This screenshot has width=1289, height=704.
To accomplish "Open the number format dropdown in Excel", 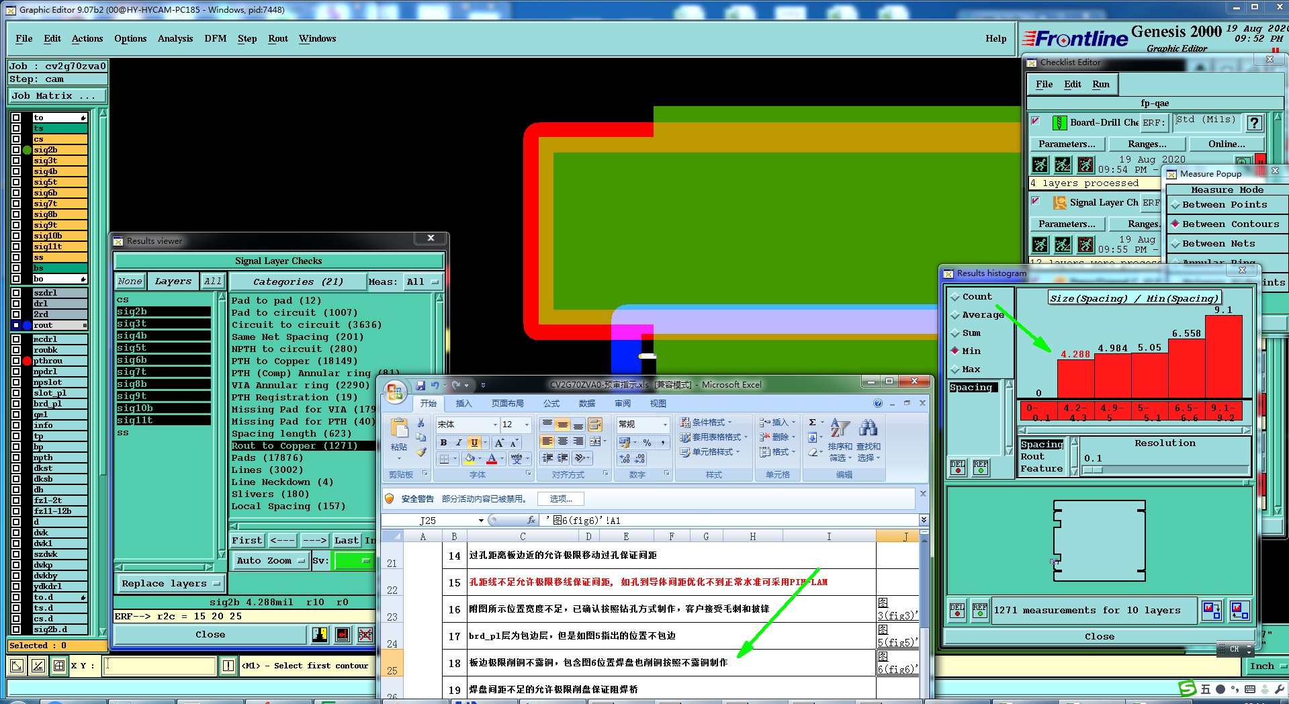I will click(x=665, y=425).
